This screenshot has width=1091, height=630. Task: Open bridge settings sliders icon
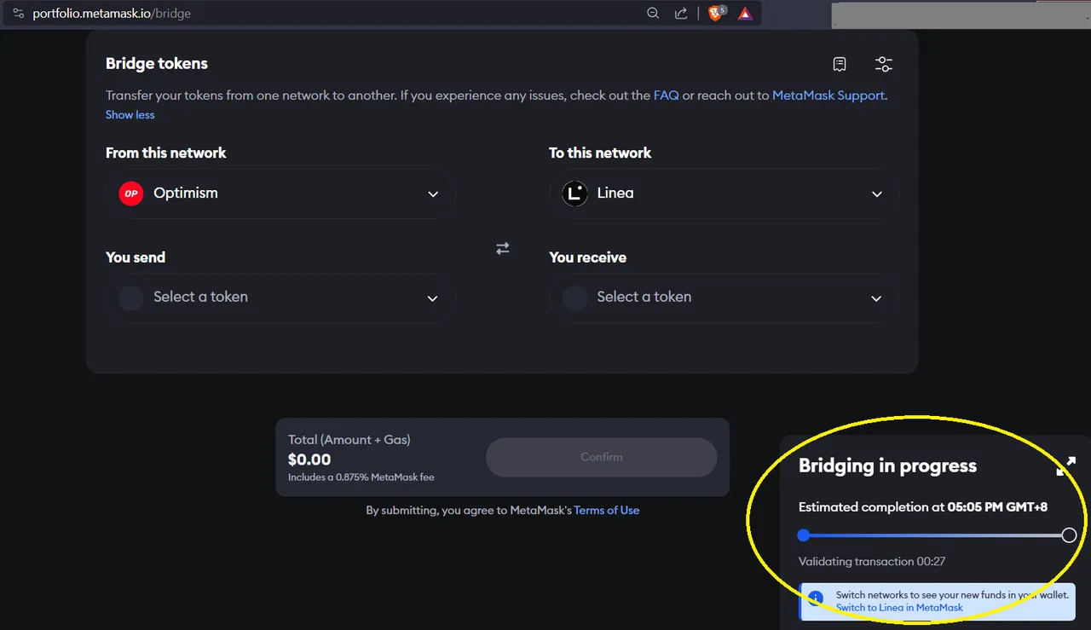tap(884, 64)
